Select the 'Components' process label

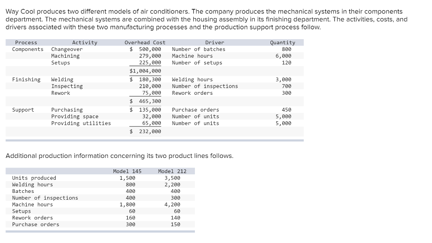(x=28, y=49)
